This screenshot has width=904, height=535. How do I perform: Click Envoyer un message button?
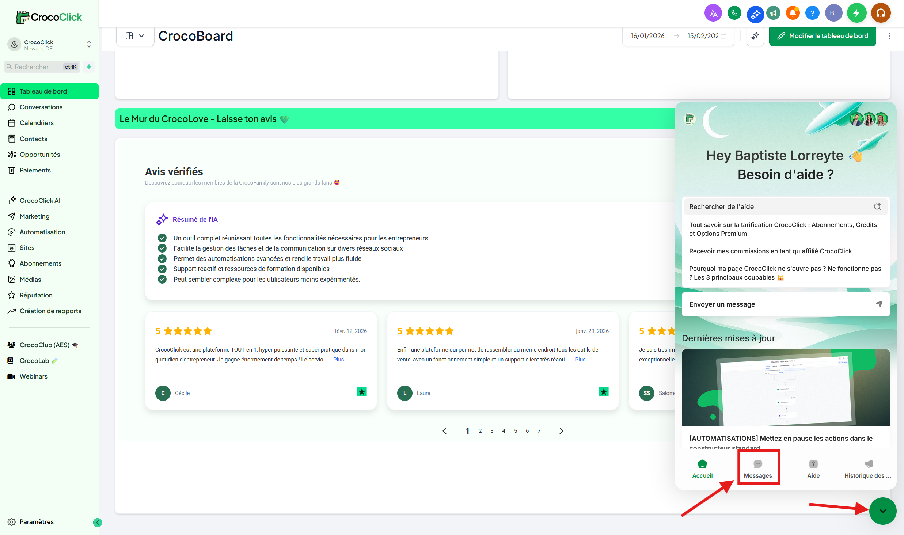[786, 304]
